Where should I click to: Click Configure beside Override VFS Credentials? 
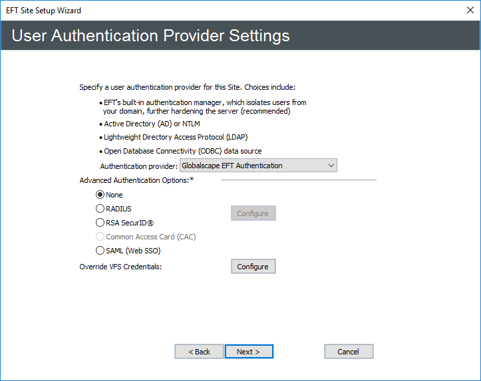pos(253,267)
